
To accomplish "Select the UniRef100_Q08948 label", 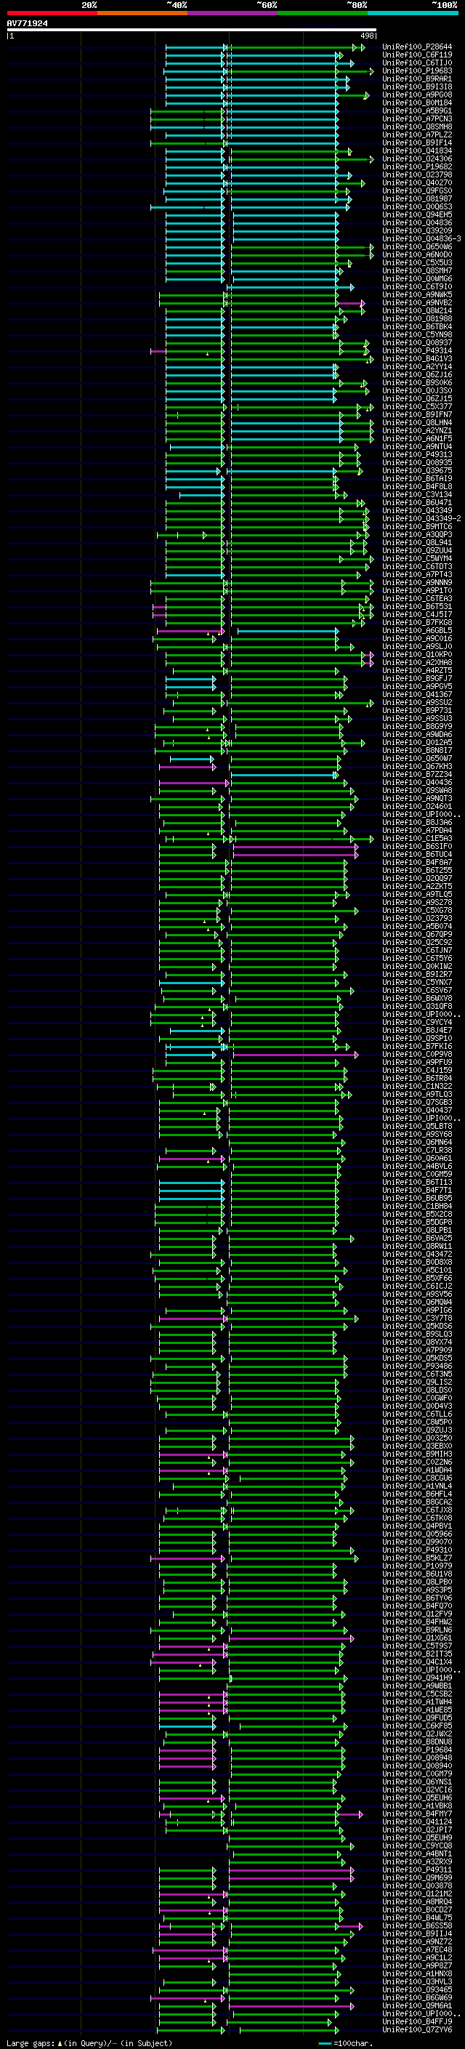I will coord(417,1757).
